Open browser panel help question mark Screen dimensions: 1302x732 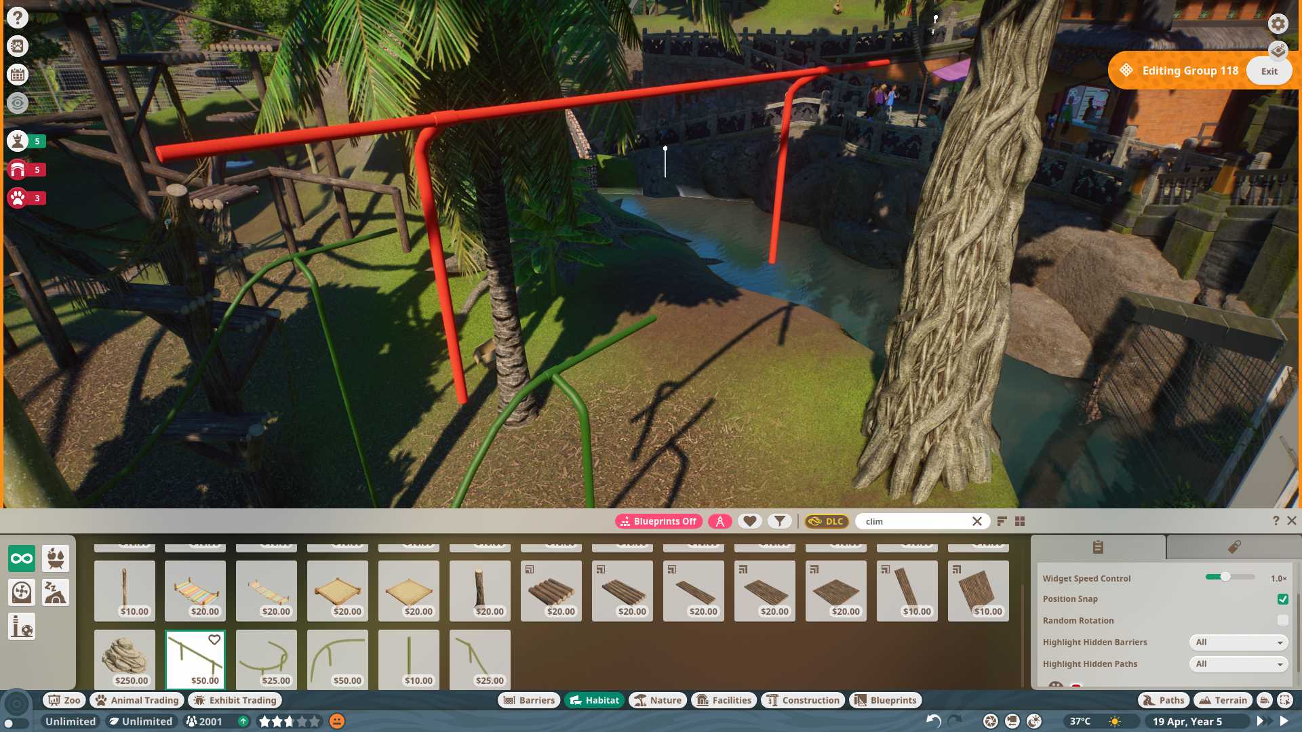1276,521
